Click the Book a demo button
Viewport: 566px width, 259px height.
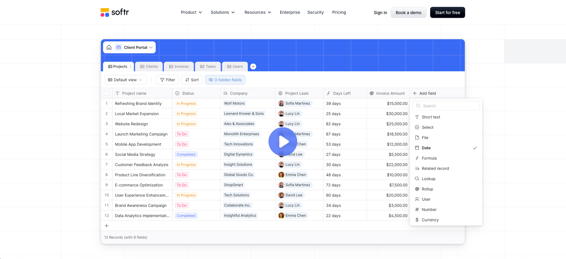(x=409, y=12)
